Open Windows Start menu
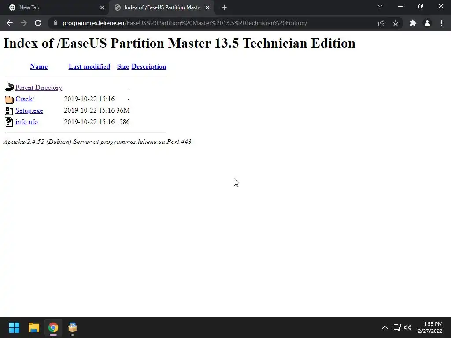The image size is (451, 338). (x=14, y=327)
